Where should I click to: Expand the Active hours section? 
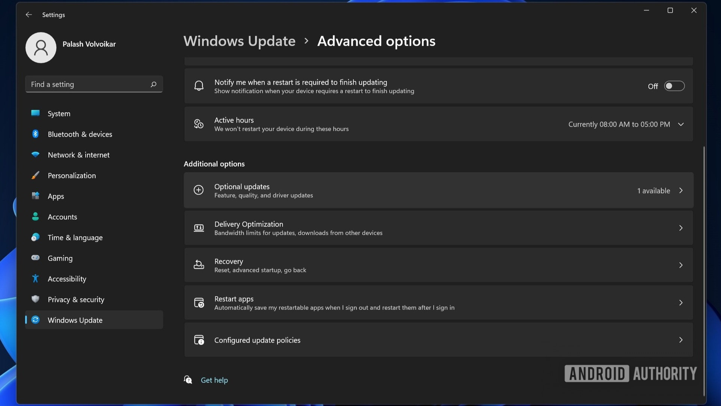[682, 124]
